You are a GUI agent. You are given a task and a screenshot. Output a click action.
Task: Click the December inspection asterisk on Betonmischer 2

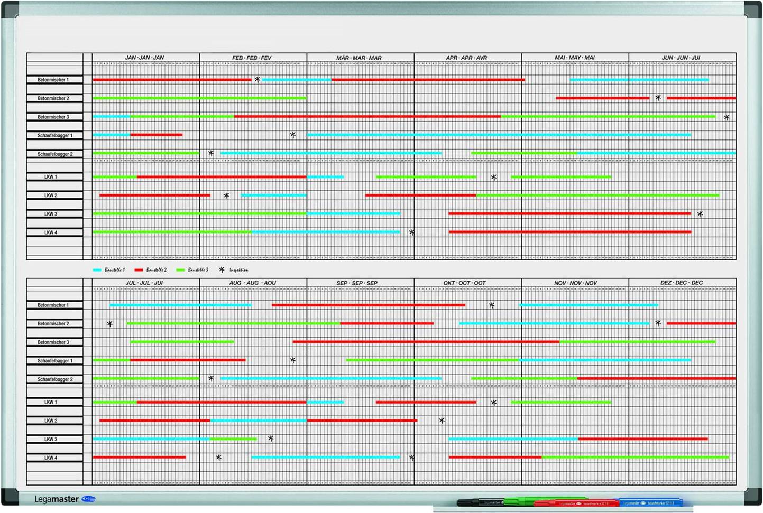pos(658,323)
